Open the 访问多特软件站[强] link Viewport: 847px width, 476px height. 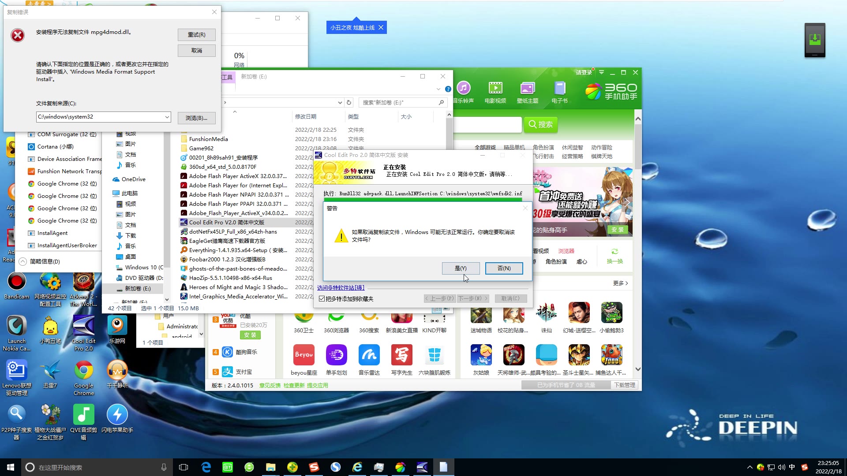click(340, 287)
